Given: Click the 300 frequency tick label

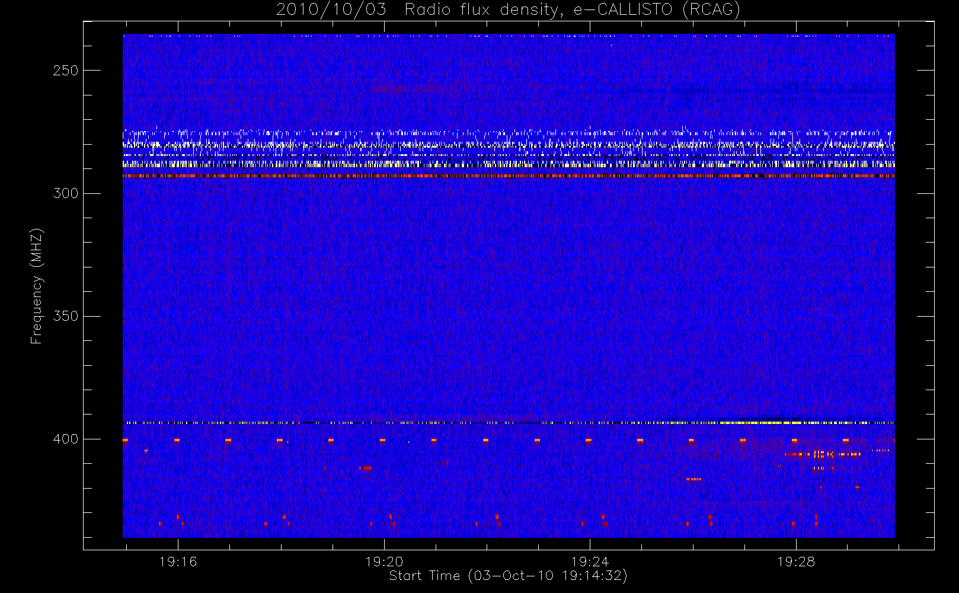Looking at the screenshot, I should coord(65,193).
